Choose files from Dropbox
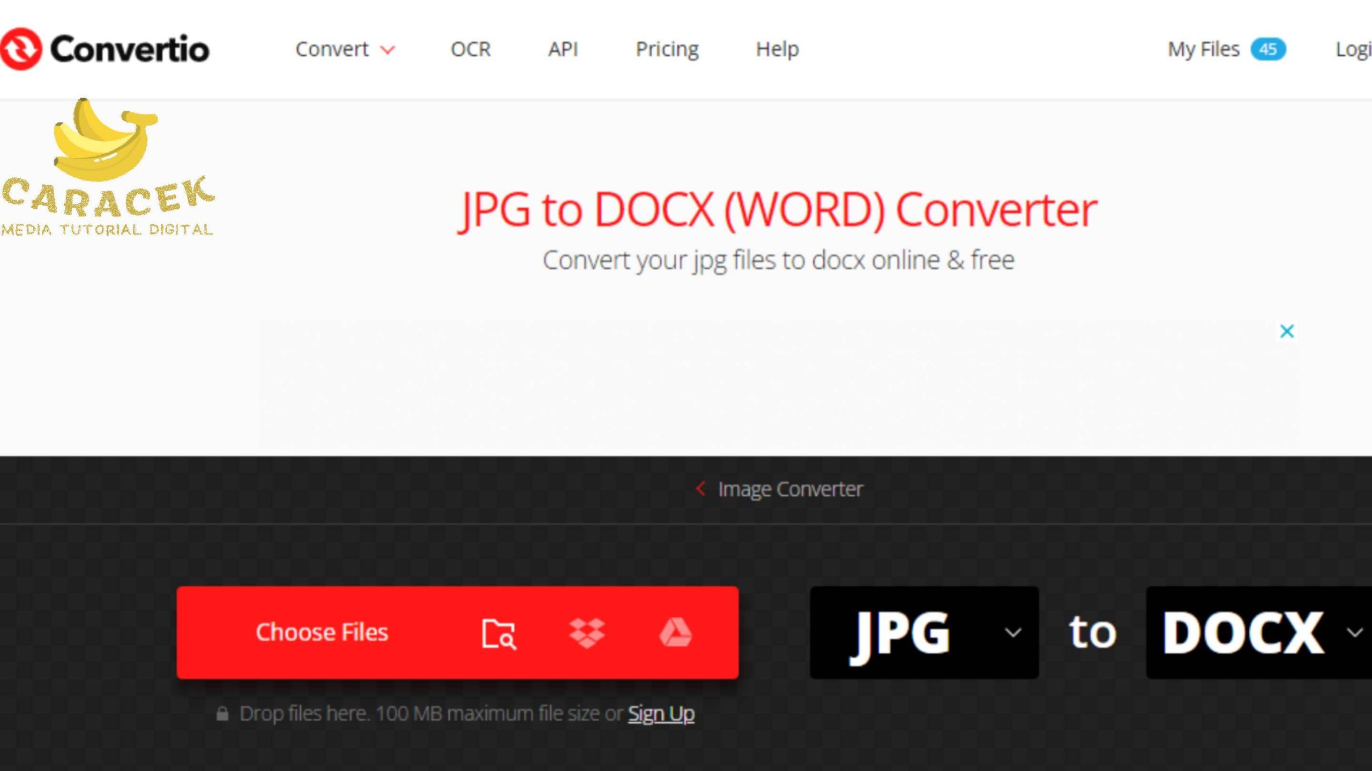Viewport: 1372px width, 771px height. [x=587, y=633]
